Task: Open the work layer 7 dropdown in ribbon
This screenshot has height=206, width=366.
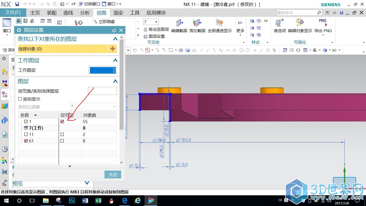Action: tap(156, 22)
